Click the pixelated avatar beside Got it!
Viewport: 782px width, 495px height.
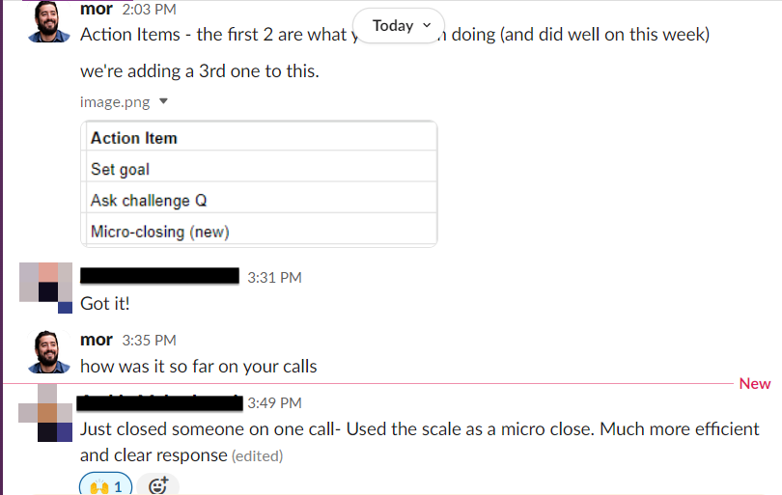(x=46, y=288)
